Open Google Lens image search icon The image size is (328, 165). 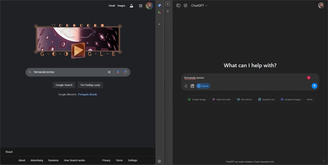pyautogui.click(x=125, y=72)
